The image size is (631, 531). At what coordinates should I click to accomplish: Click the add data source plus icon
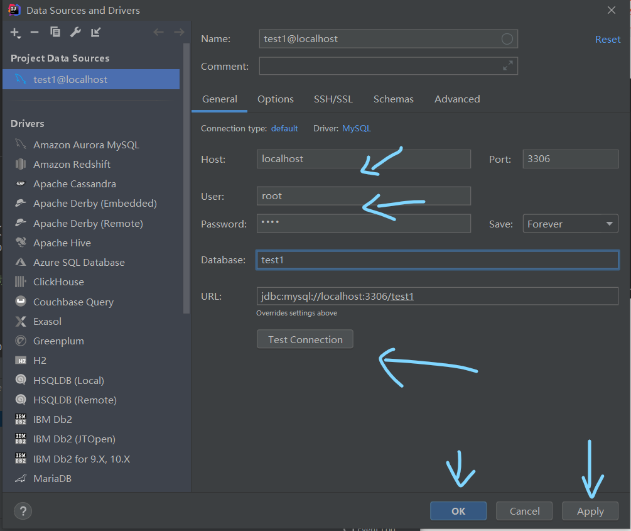[15, 32]
